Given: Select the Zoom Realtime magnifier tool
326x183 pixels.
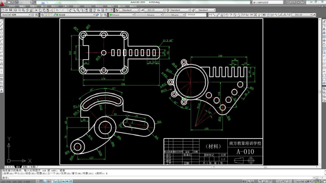Looking at the screenshot, I should (74, 10).
